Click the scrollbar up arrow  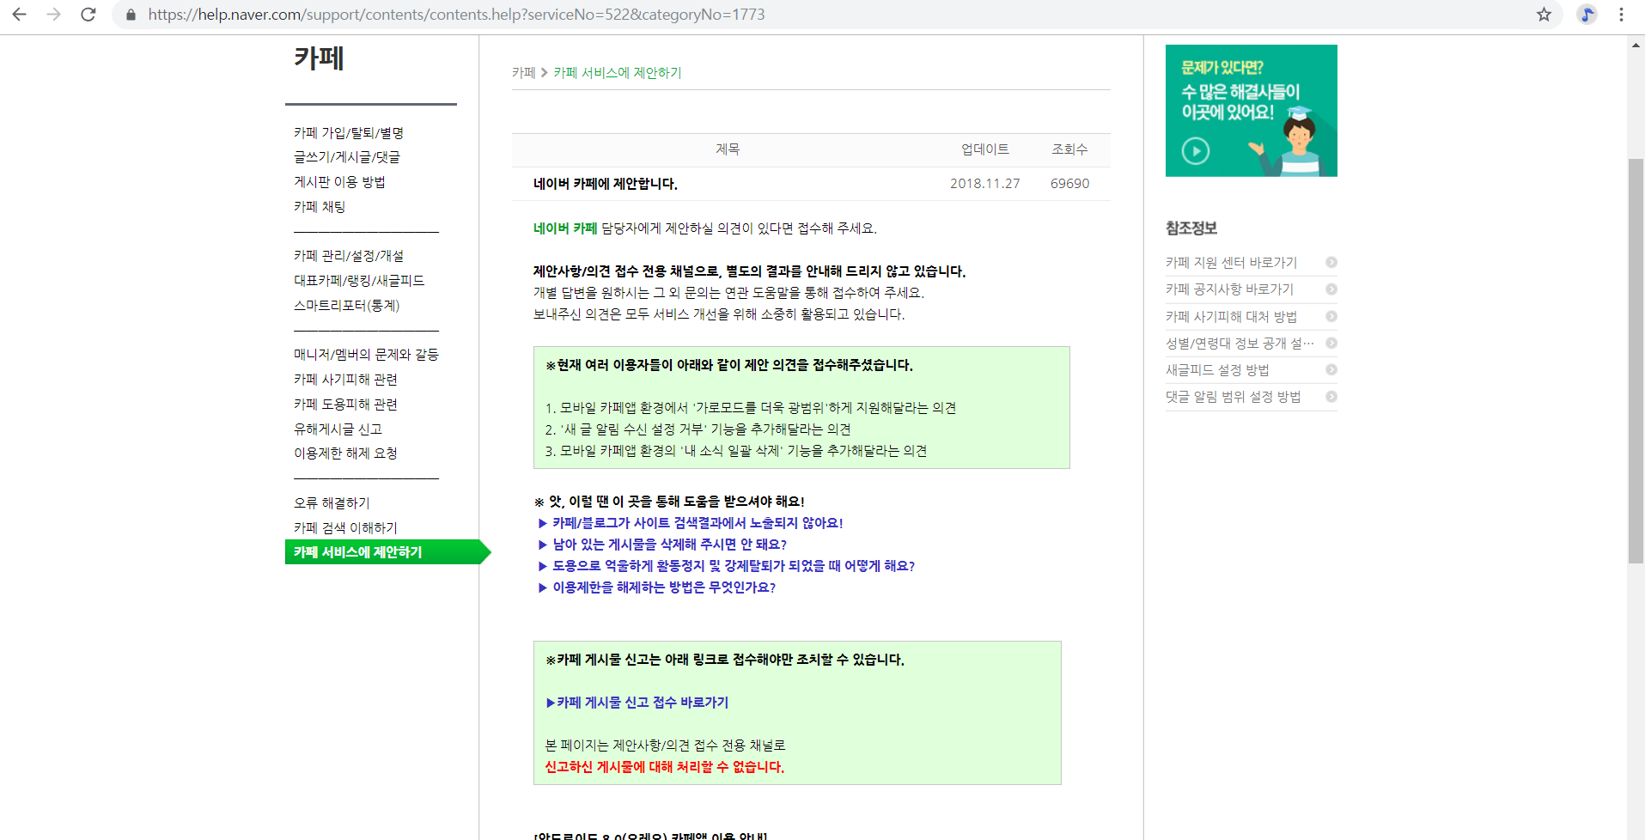pos(1636,45)
